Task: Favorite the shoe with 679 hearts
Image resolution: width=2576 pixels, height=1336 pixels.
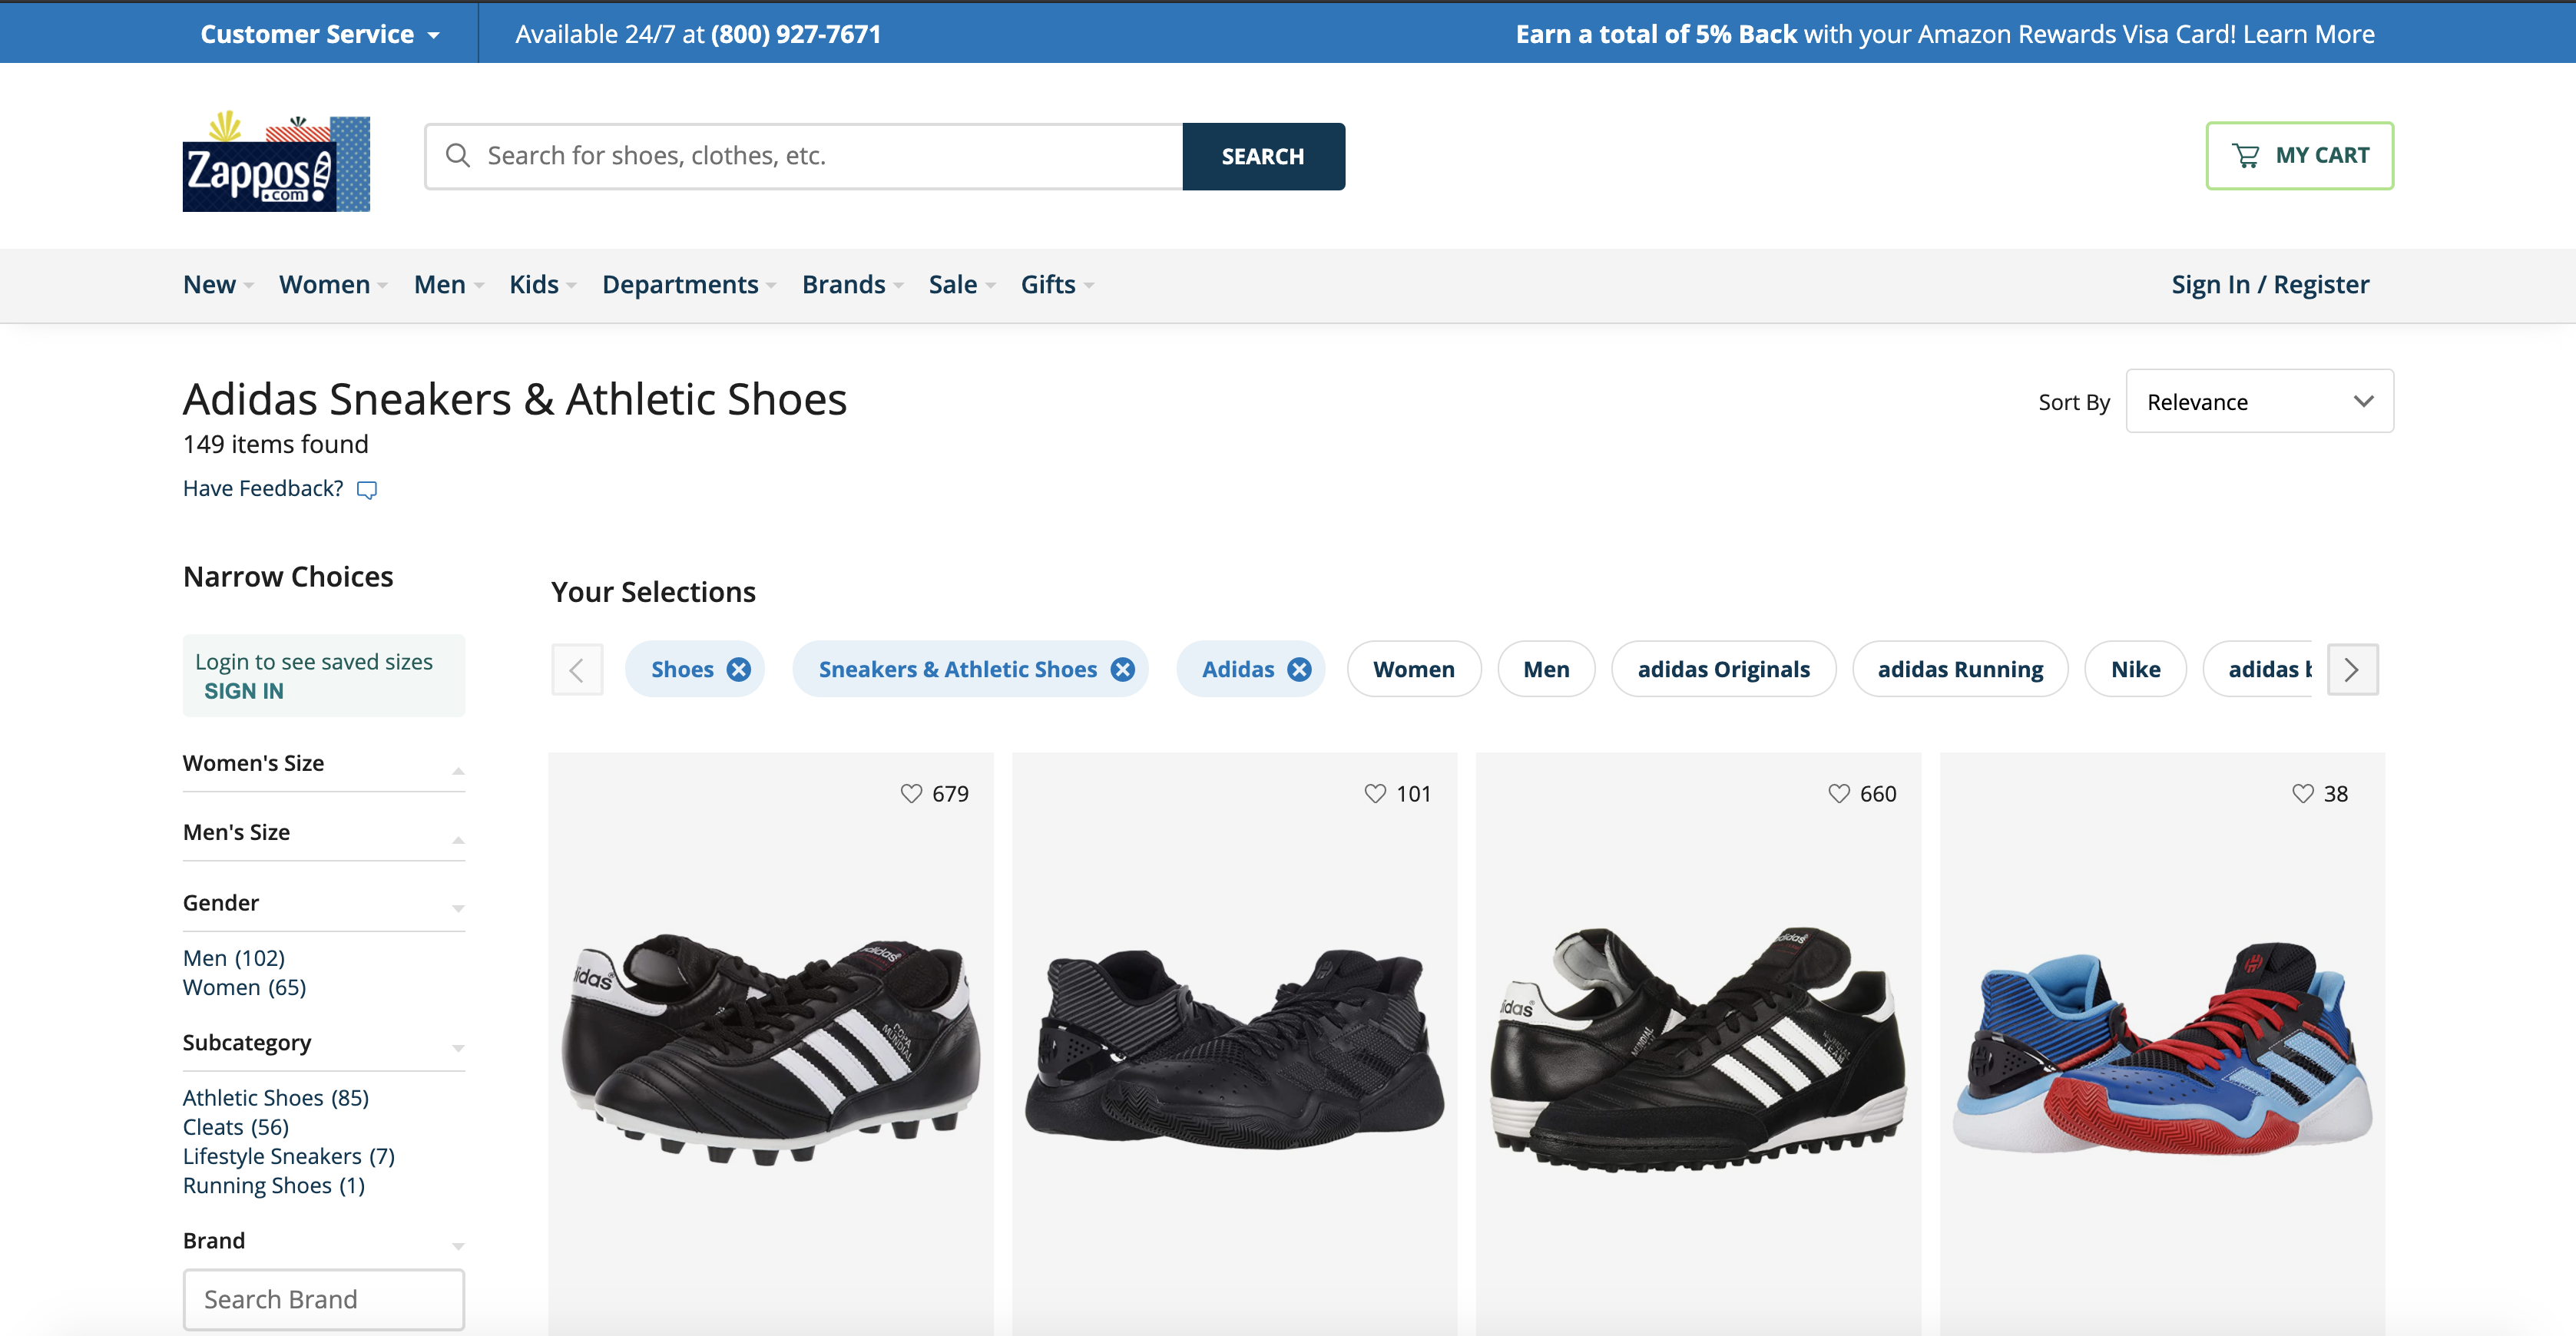Action: coord(911,794)
